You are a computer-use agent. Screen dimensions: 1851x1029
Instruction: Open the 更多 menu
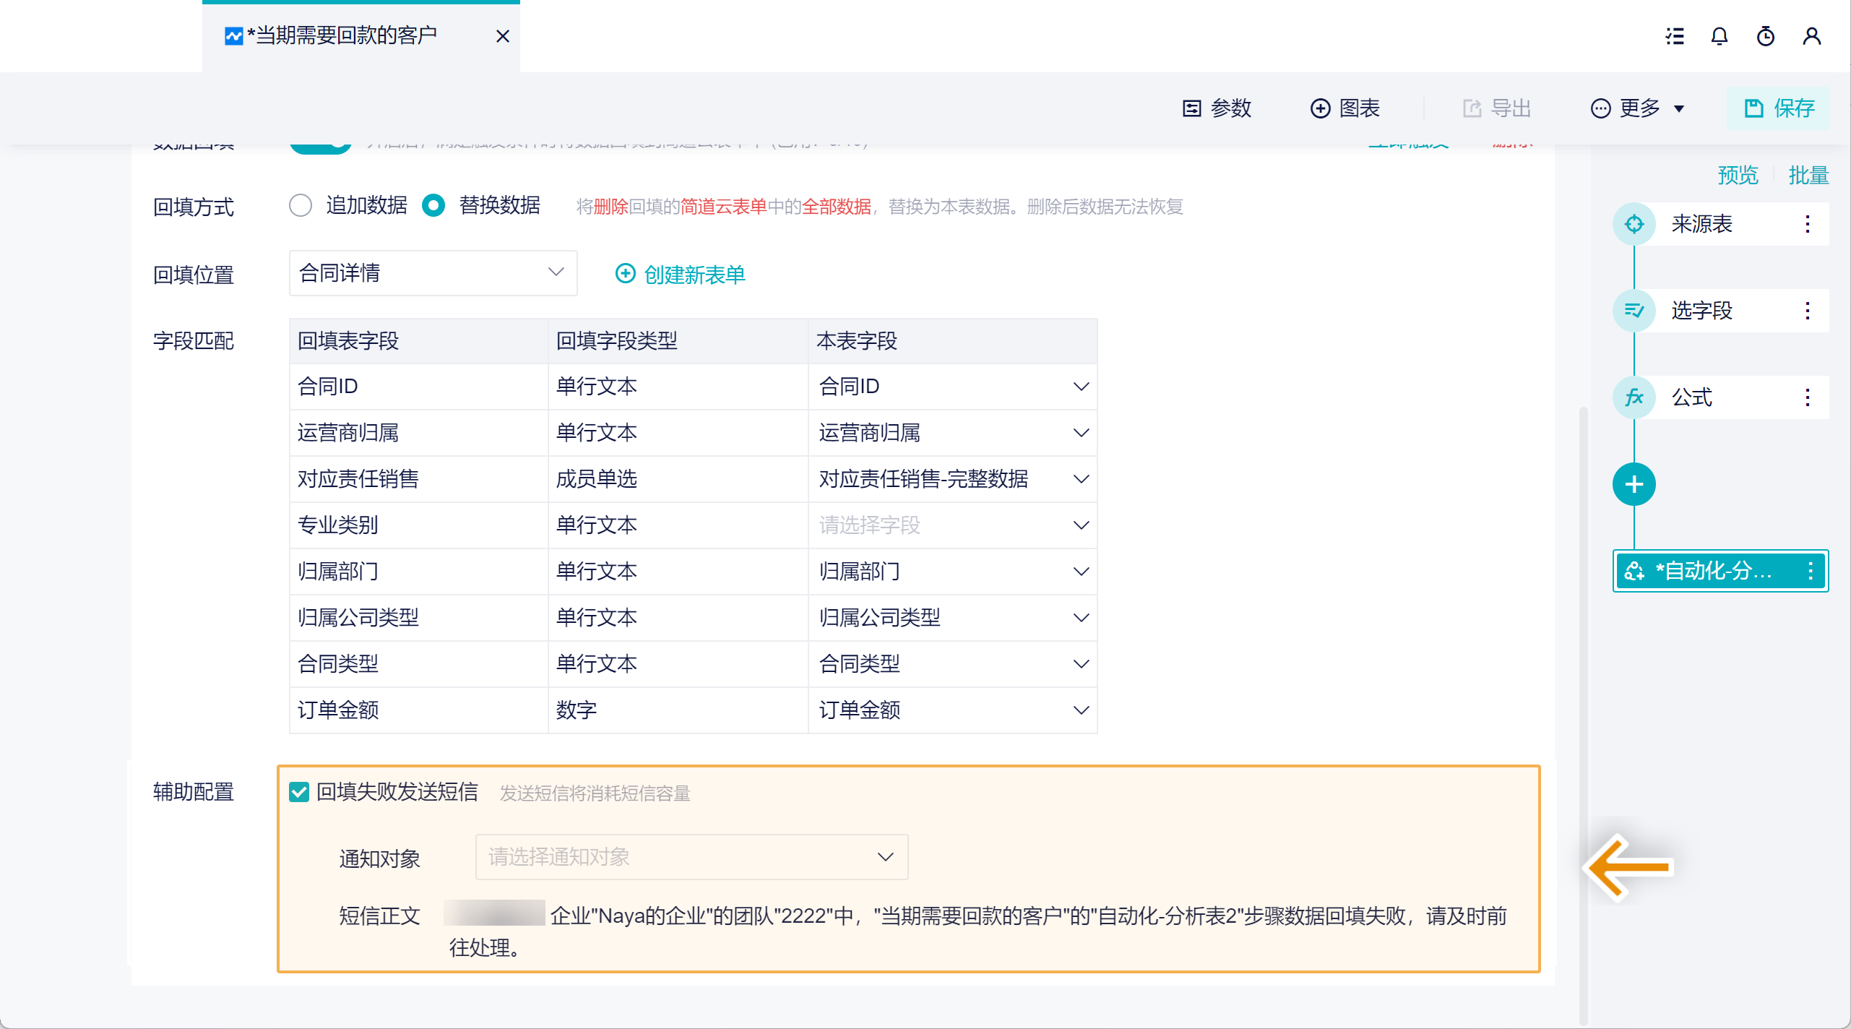point(1637,108)
